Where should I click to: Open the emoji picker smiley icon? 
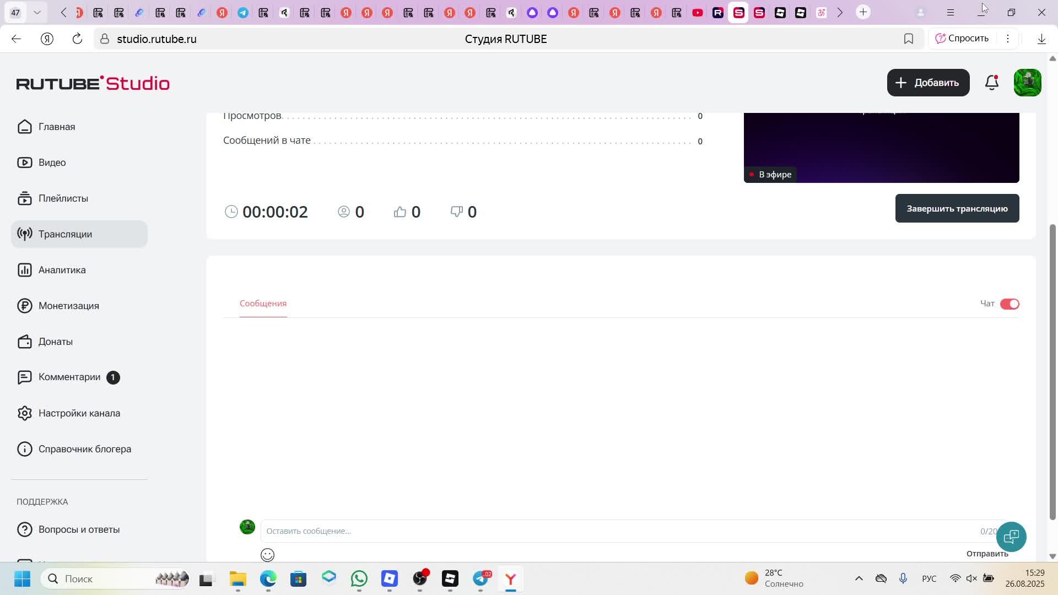pos(267,555)
